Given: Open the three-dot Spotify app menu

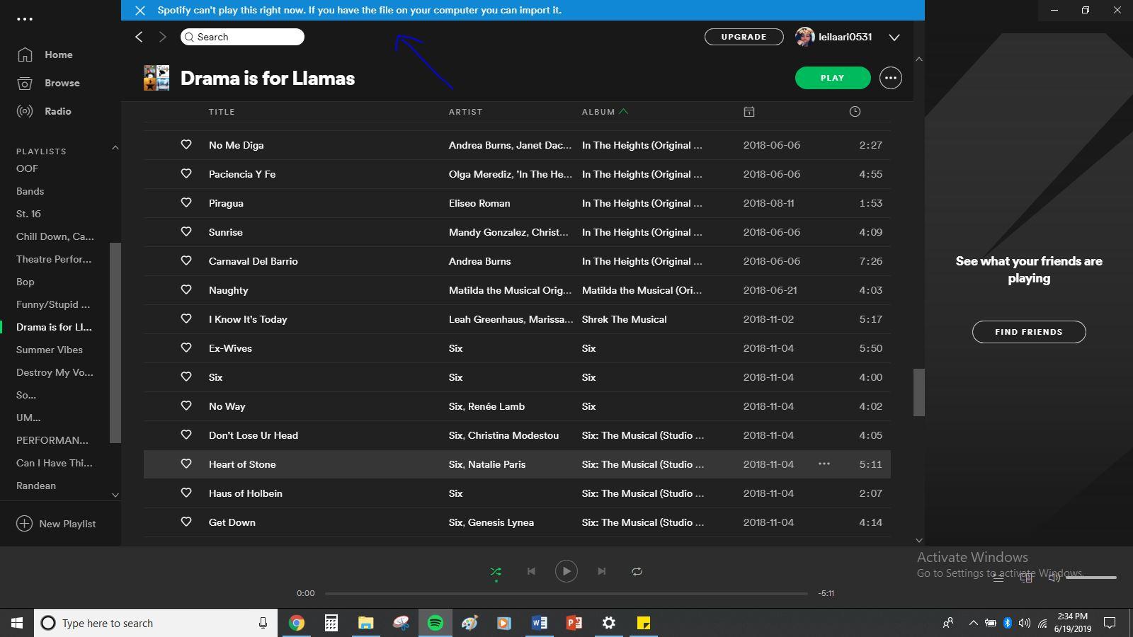Looking at the screenshot, I should (x=25, y=19).
